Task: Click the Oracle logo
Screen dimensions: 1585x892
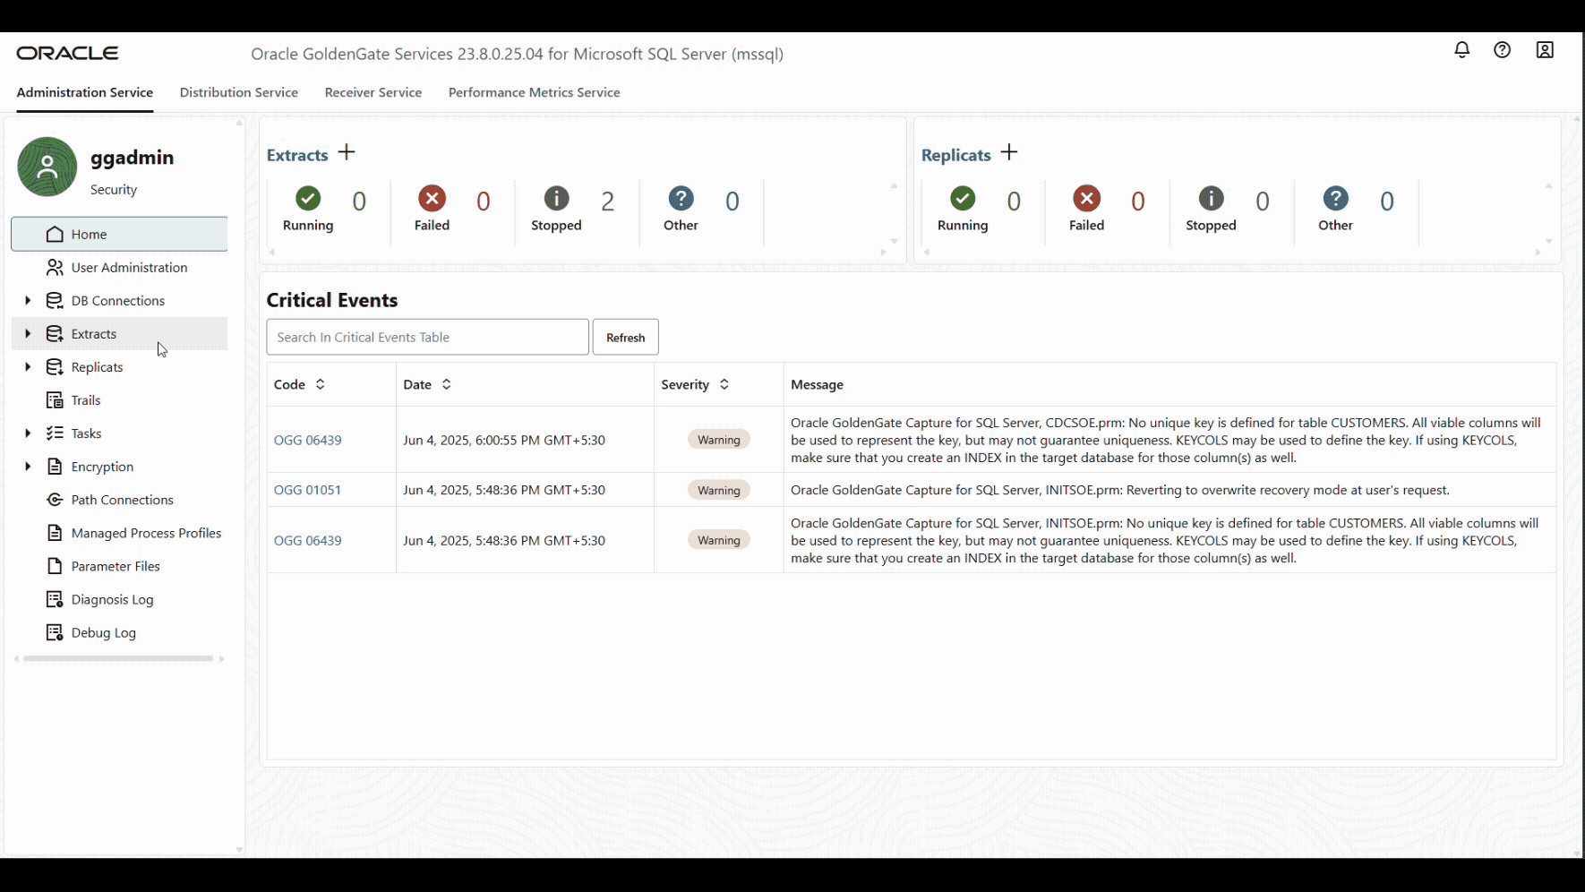Action: (x=67, y=53)
